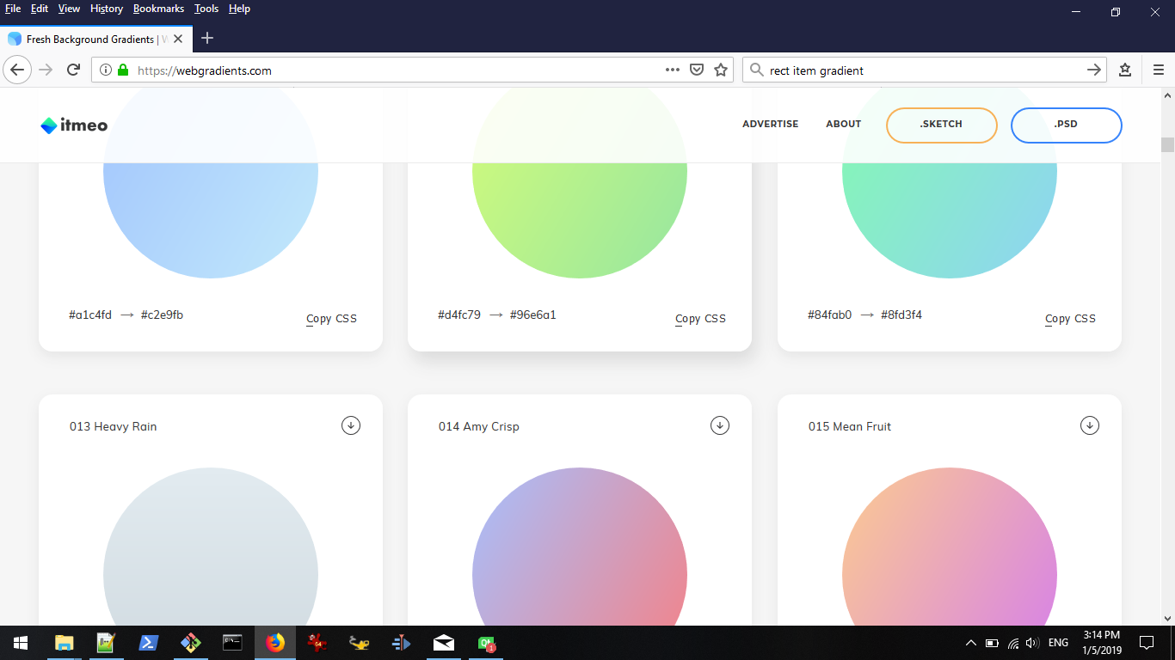Click the .PSD download button
The height and width of the screenshot is (660, 1175).
point(1066,125)
